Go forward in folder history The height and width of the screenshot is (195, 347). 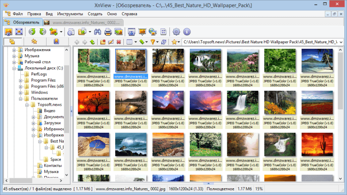84,42
